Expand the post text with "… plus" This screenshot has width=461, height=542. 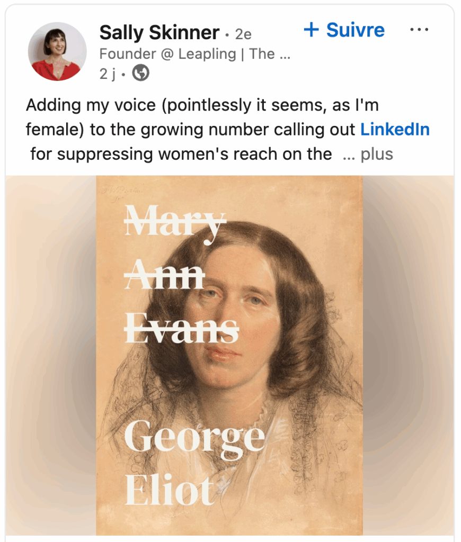pyautogui.click(x=368, y=155)
